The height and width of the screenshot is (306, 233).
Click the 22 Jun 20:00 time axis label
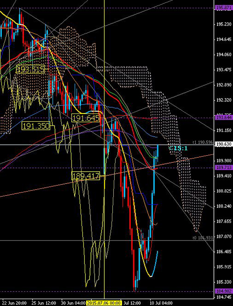(15, 303)
